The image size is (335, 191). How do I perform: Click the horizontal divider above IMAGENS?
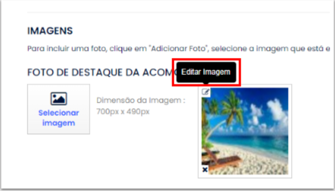(179, 12)
